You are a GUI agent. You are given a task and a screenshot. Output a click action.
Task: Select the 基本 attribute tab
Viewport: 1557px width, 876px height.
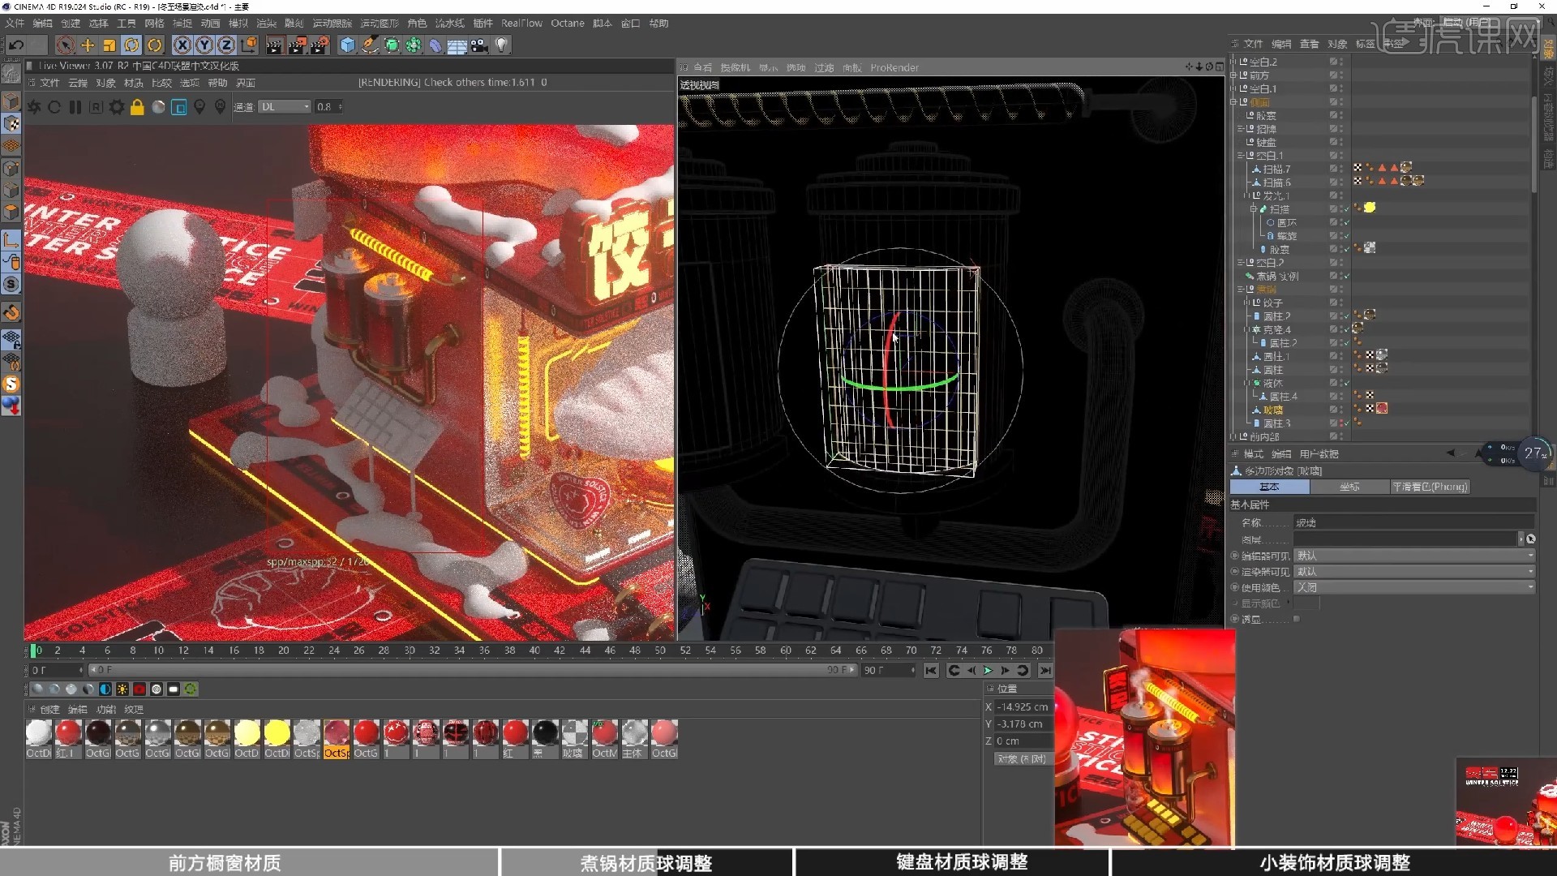tap(1269, 487)
